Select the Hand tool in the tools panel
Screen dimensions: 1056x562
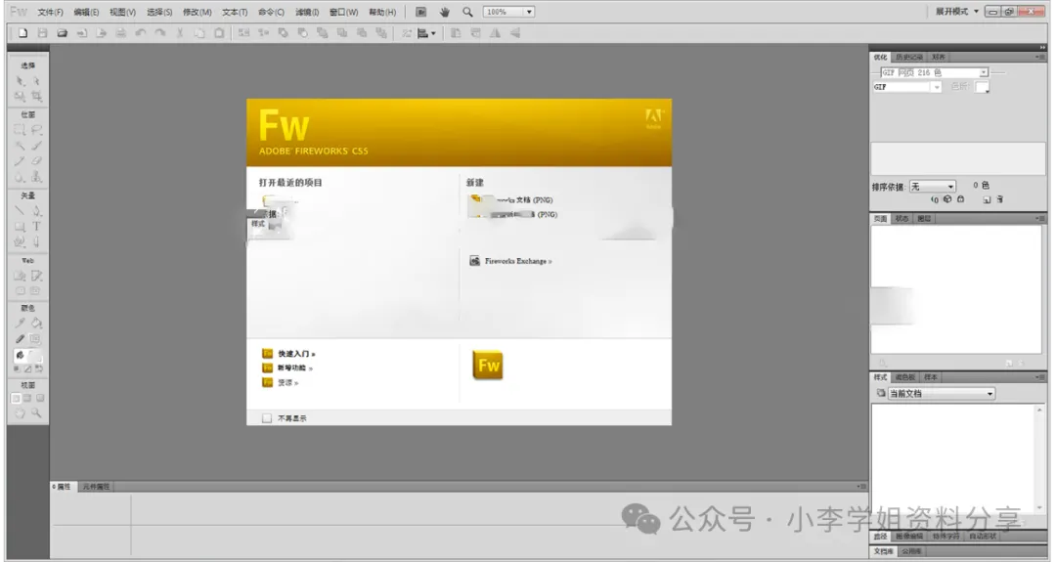coord(20,413)
